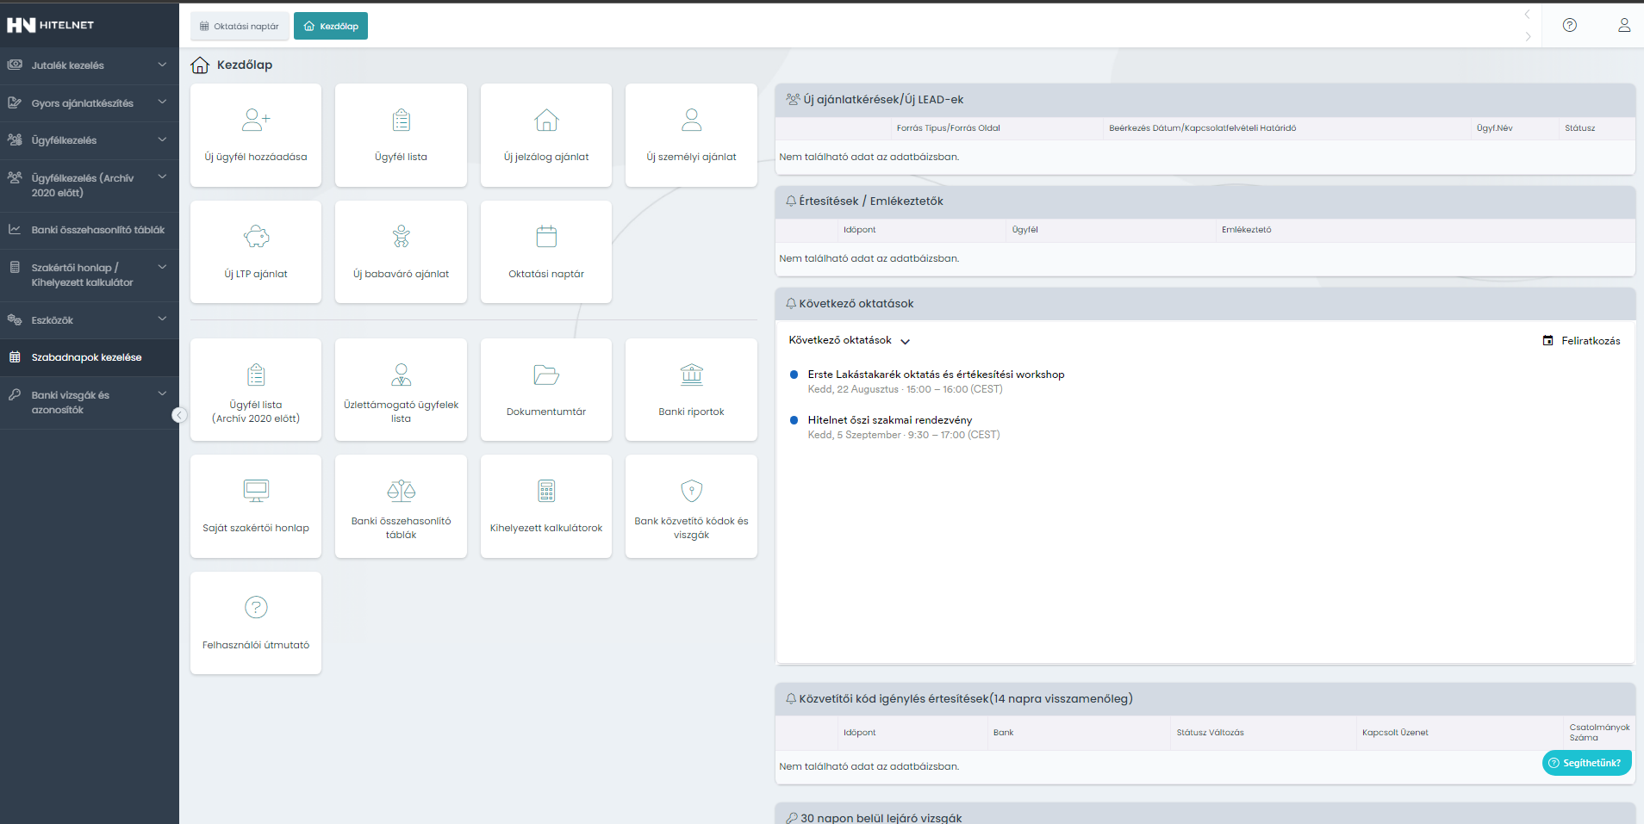Click the Hitelnet logo
This screenshot has width=1644, height=824.
50,25
